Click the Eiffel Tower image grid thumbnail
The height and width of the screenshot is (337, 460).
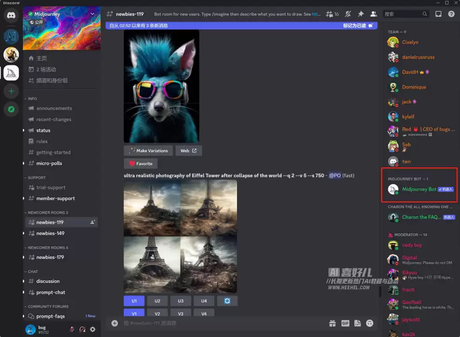180,237
